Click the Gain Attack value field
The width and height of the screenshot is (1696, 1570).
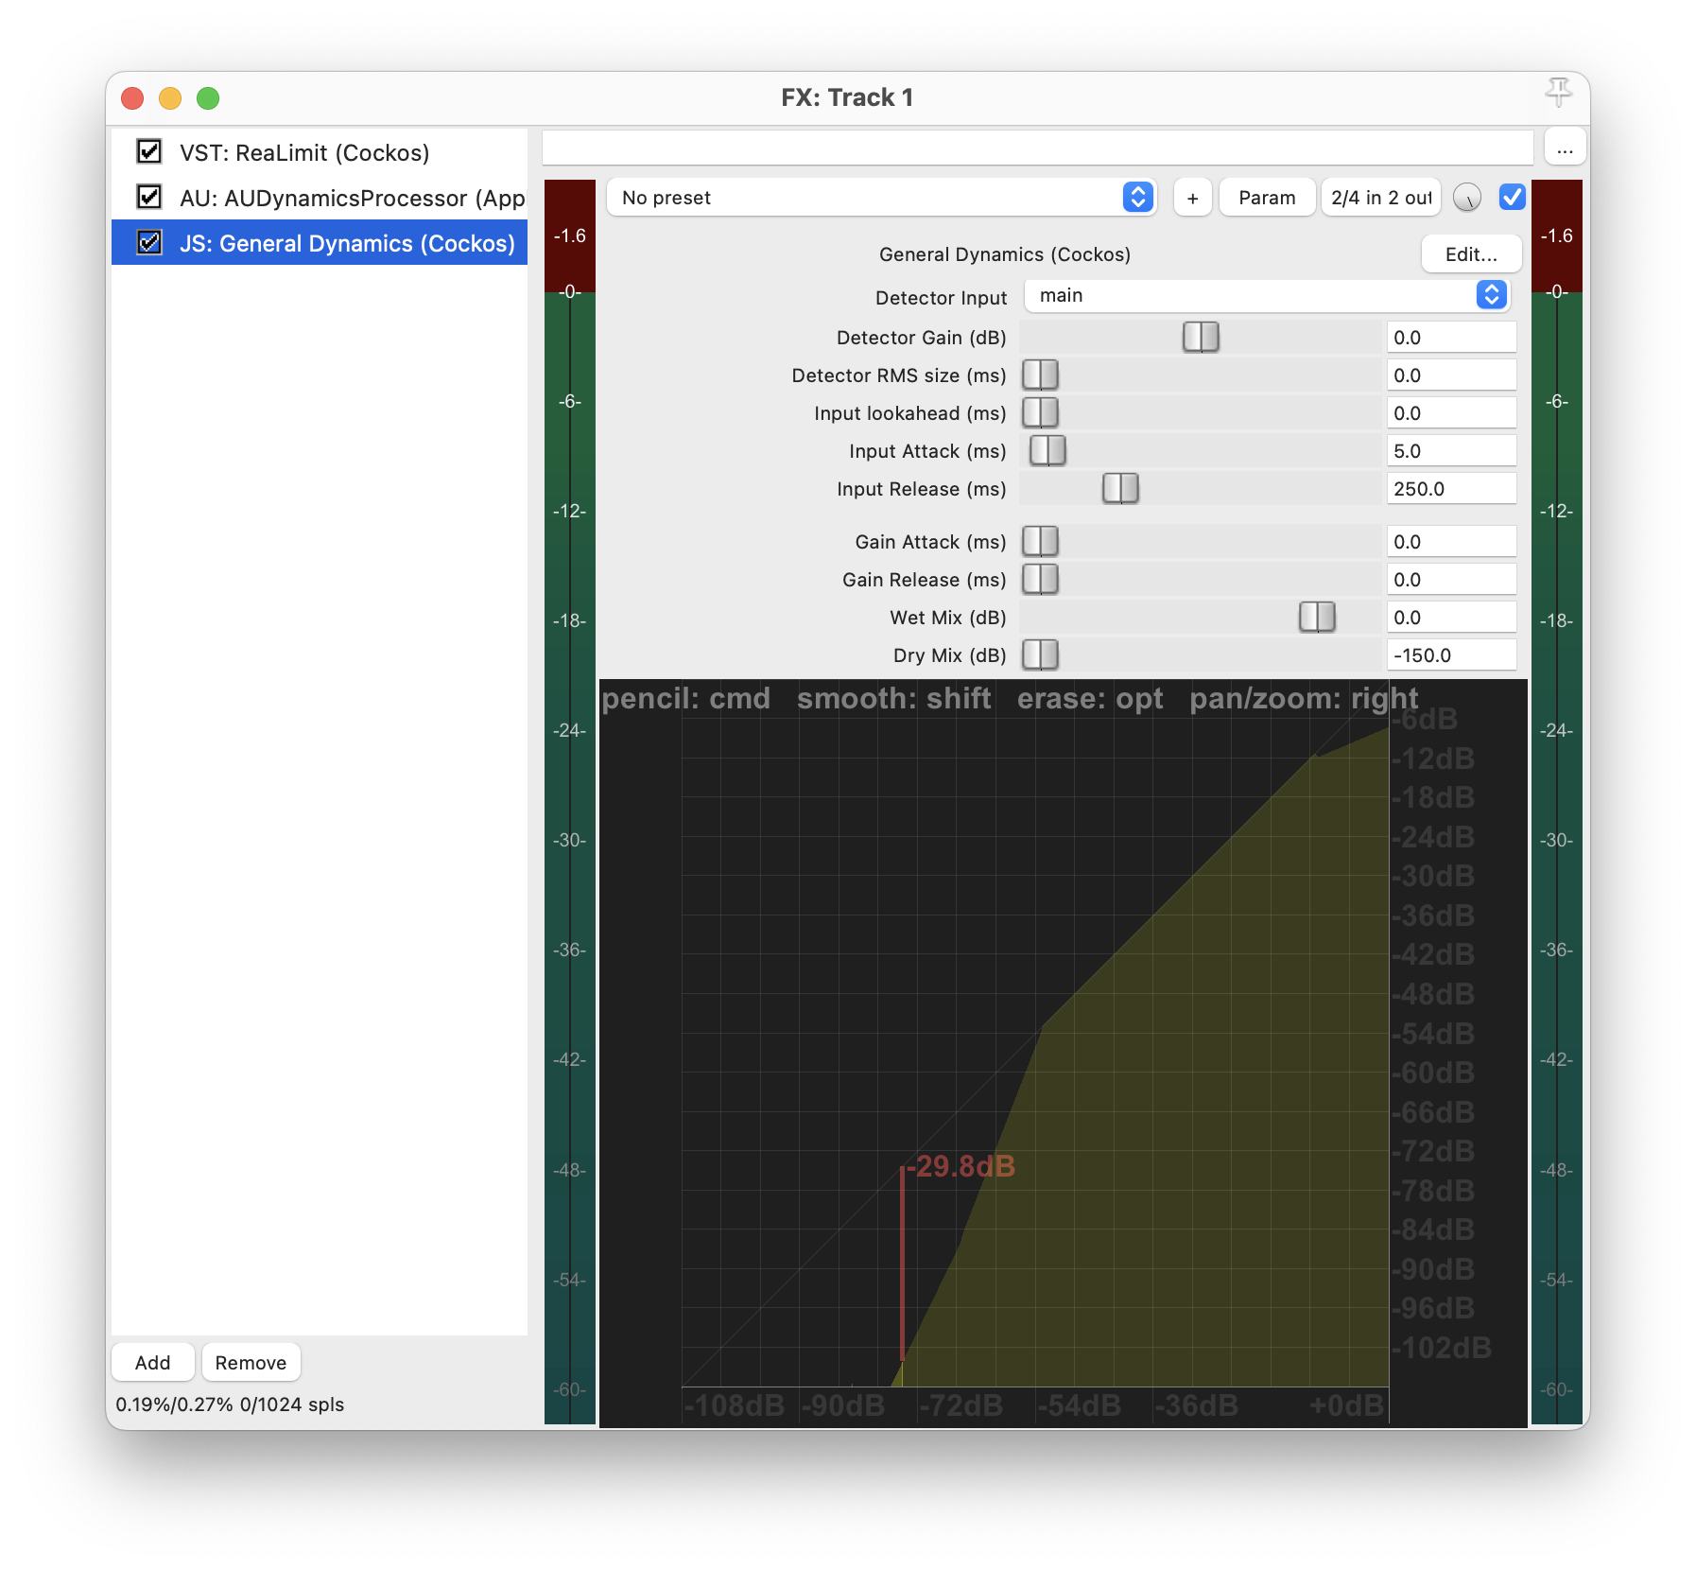[1451, 542]
